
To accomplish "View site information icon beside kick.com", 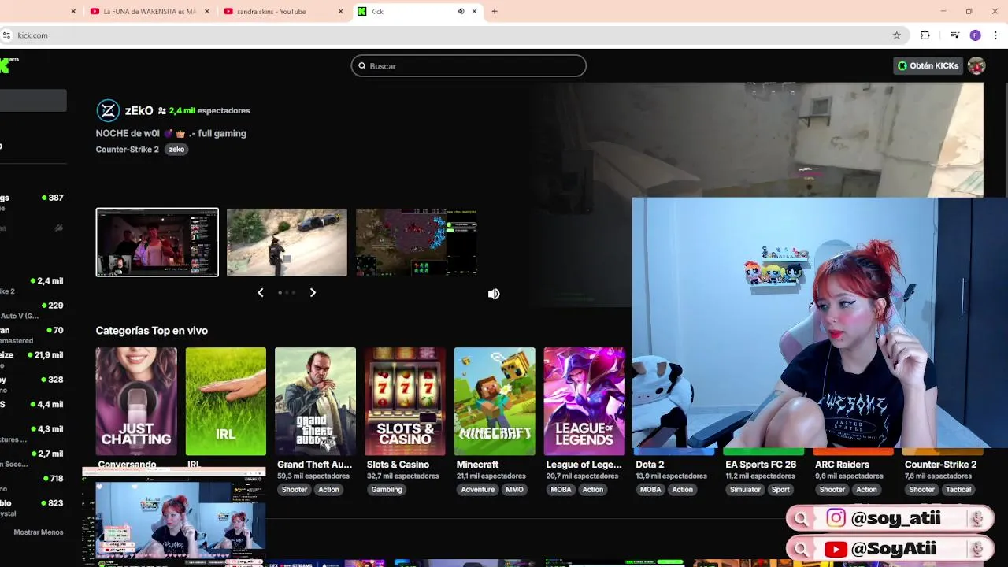I will coord(6,35).
